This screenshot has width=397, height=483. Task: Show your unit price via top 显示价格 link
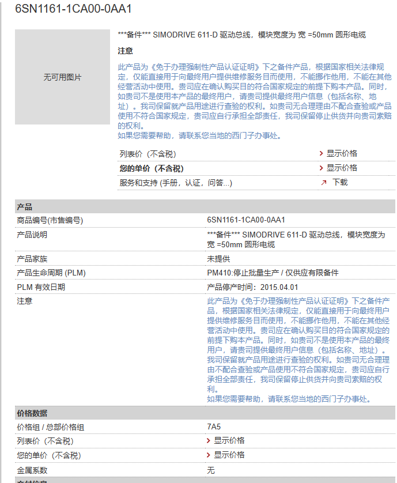tap(342, 168)
